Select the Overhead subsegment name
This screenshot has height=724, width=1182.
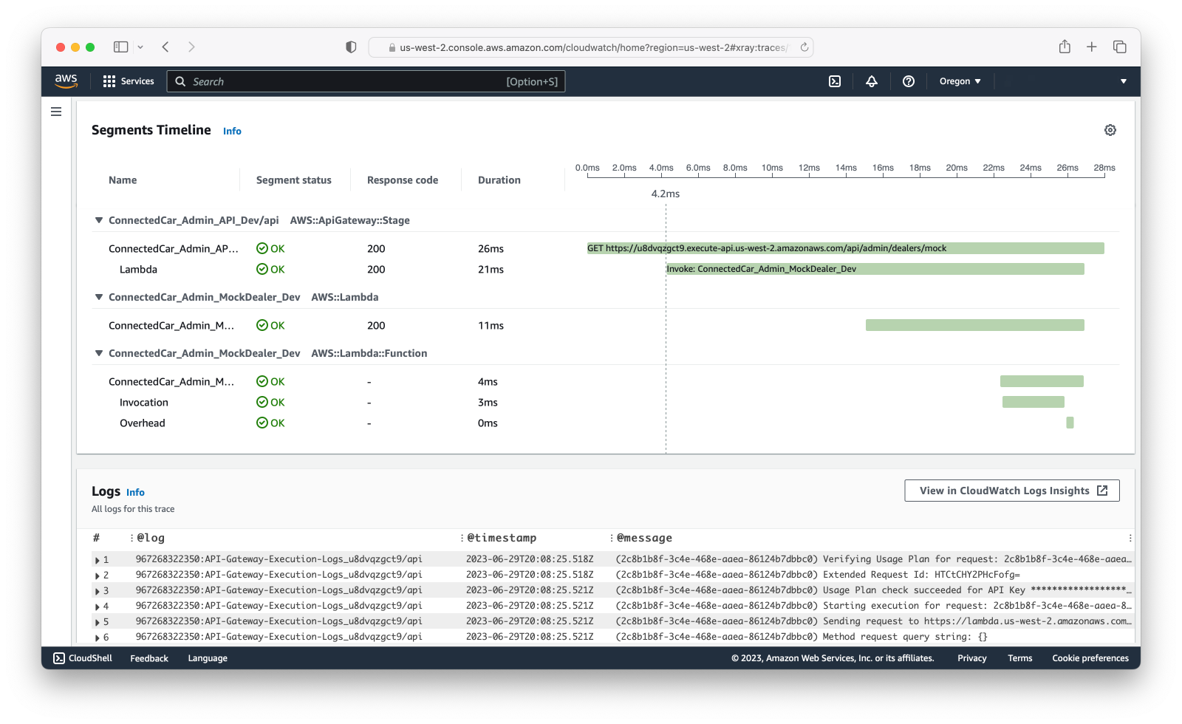coord(143,423)
